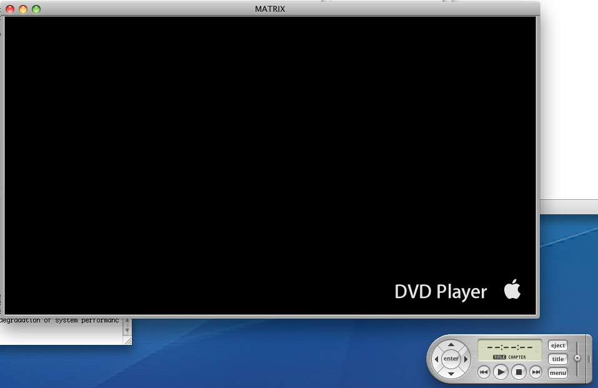
Task: Eject the disc using the eject button
Action: (557, 346)
